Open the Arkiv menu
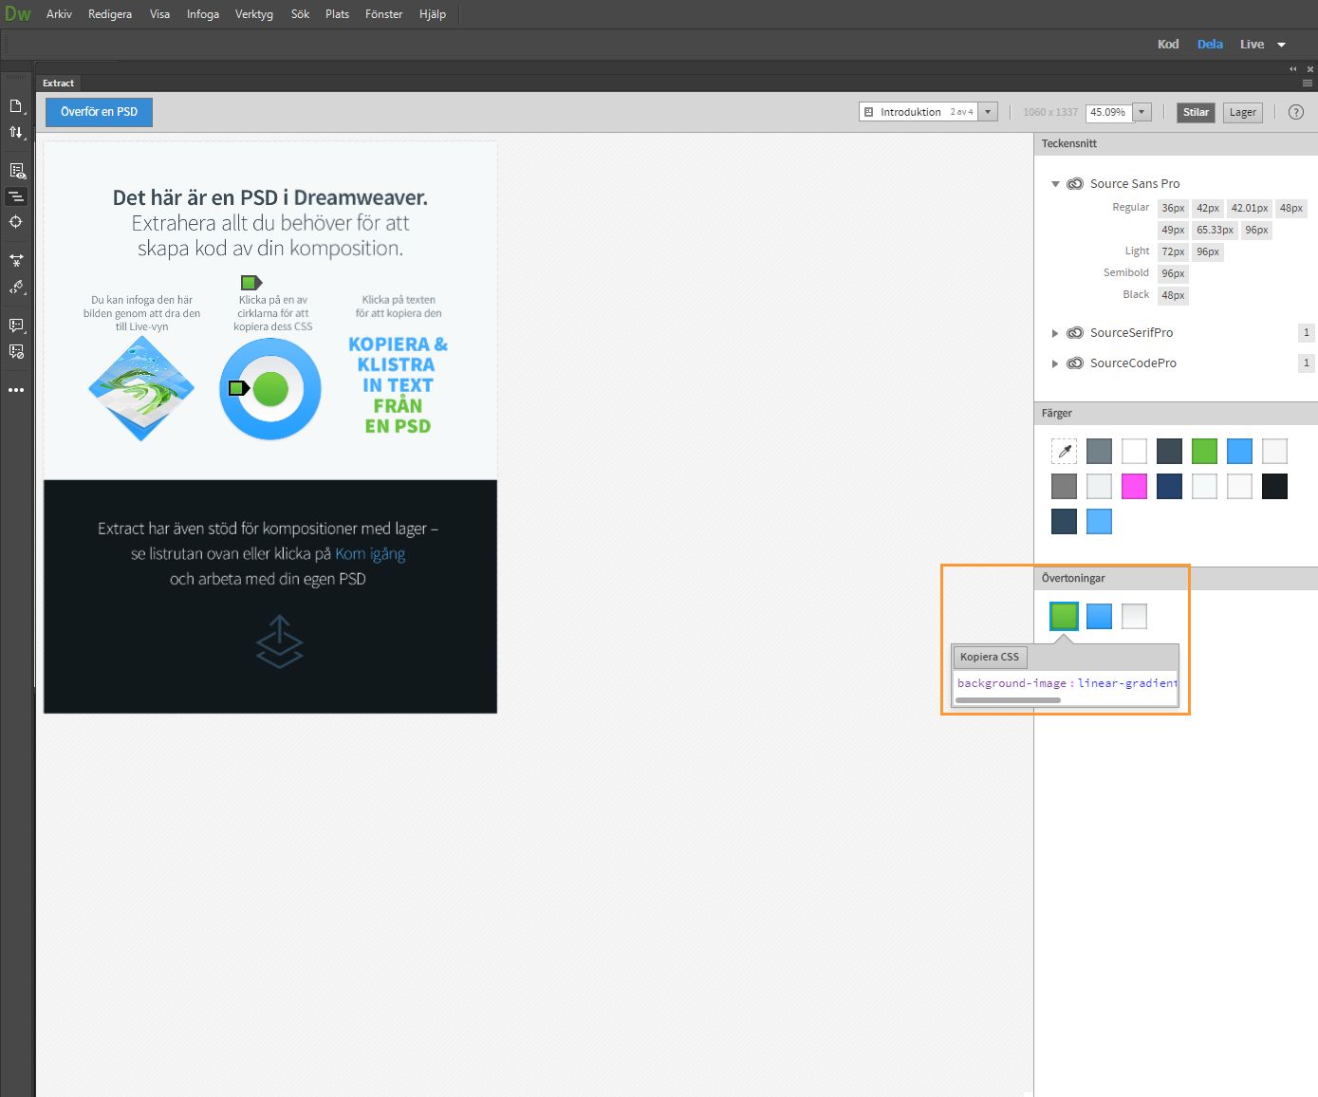The width and height of the screenshot is (1318, 1097). point(59,14)
